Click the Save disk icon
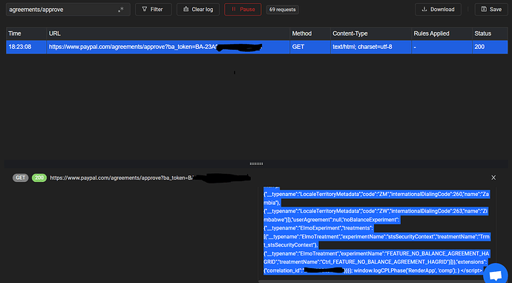 (484, 9)
